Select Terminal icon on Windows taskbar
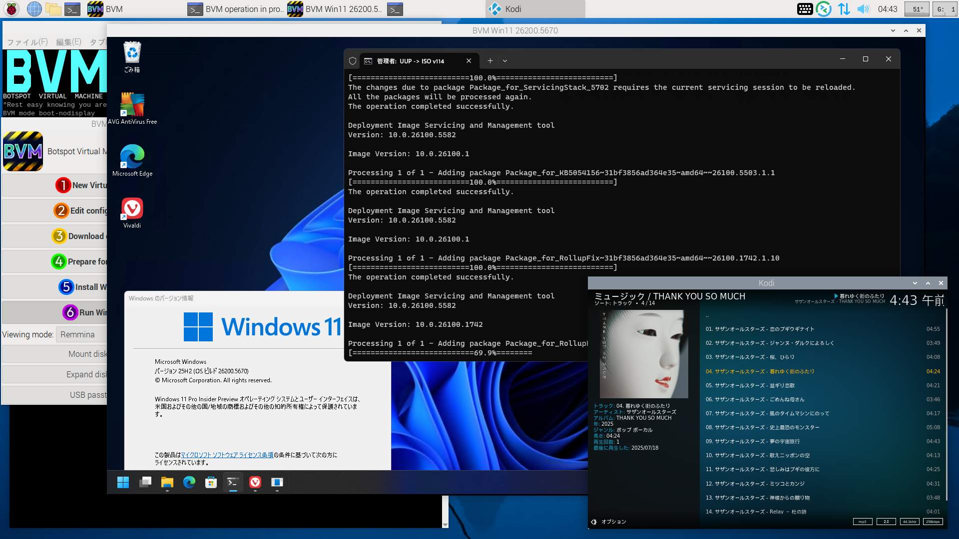This screenshot has height=539, width=959. [233, 482]
